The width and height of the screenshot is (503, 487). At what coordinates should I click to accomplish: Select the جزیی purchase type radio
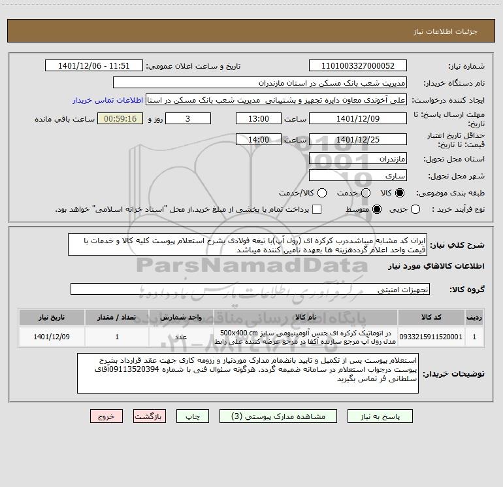tap(415, 209)
